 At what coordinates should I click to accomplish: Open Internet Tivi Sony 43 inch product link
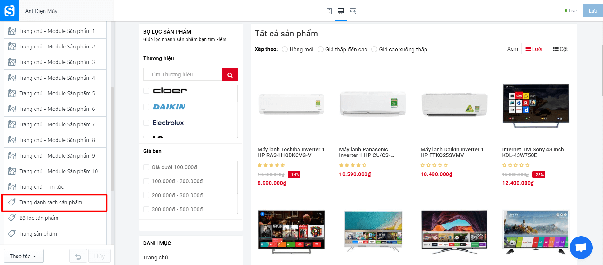[533, 152]
